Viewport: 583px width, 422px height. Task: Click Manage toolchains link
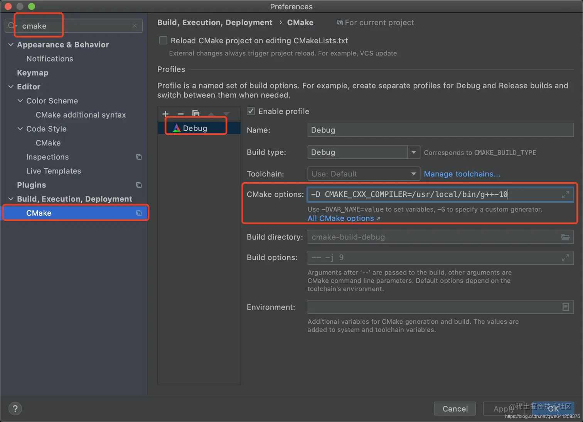click(x=462, y=174)
